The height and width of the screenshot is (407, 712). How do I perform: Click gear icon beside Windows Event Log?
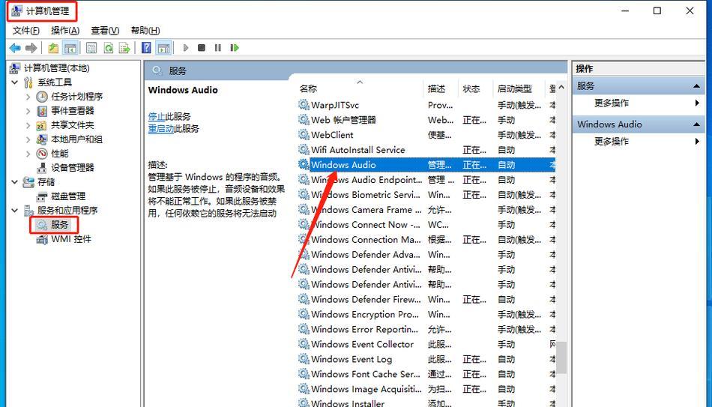tap(304, 359)
